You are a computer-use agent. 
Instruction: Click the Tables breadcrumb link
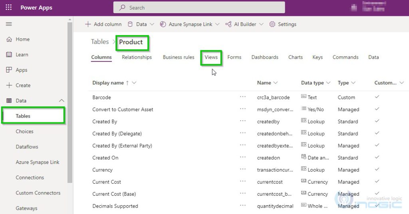coord(99,42)
